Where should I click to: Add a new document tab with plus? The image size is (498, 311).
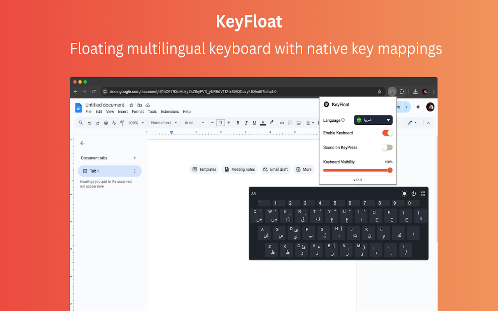point(135,158)
